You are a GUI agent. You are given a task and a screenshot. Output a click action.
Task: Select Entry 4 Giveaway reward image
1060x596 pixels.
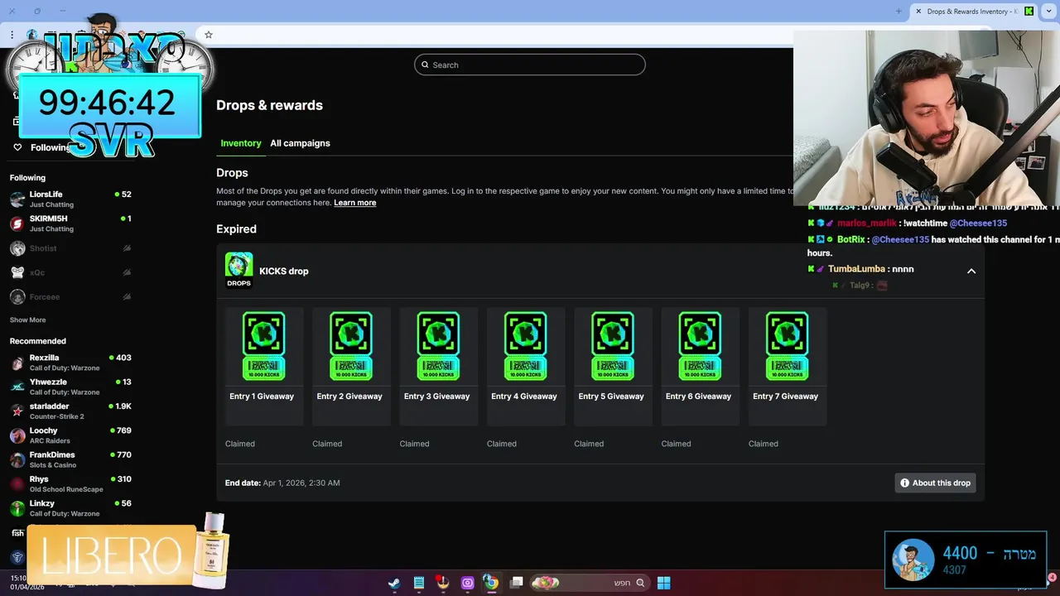(x=526, y=346)
